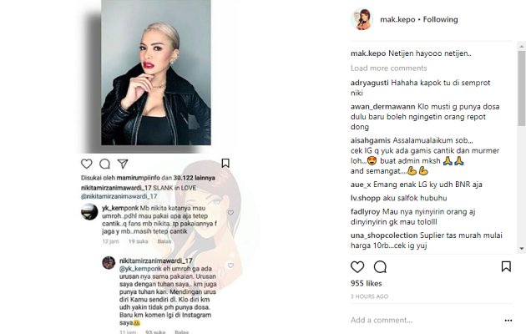Click the 3 HOURS AGO timestamp
526x334 pixels.
tap(369, 296)
